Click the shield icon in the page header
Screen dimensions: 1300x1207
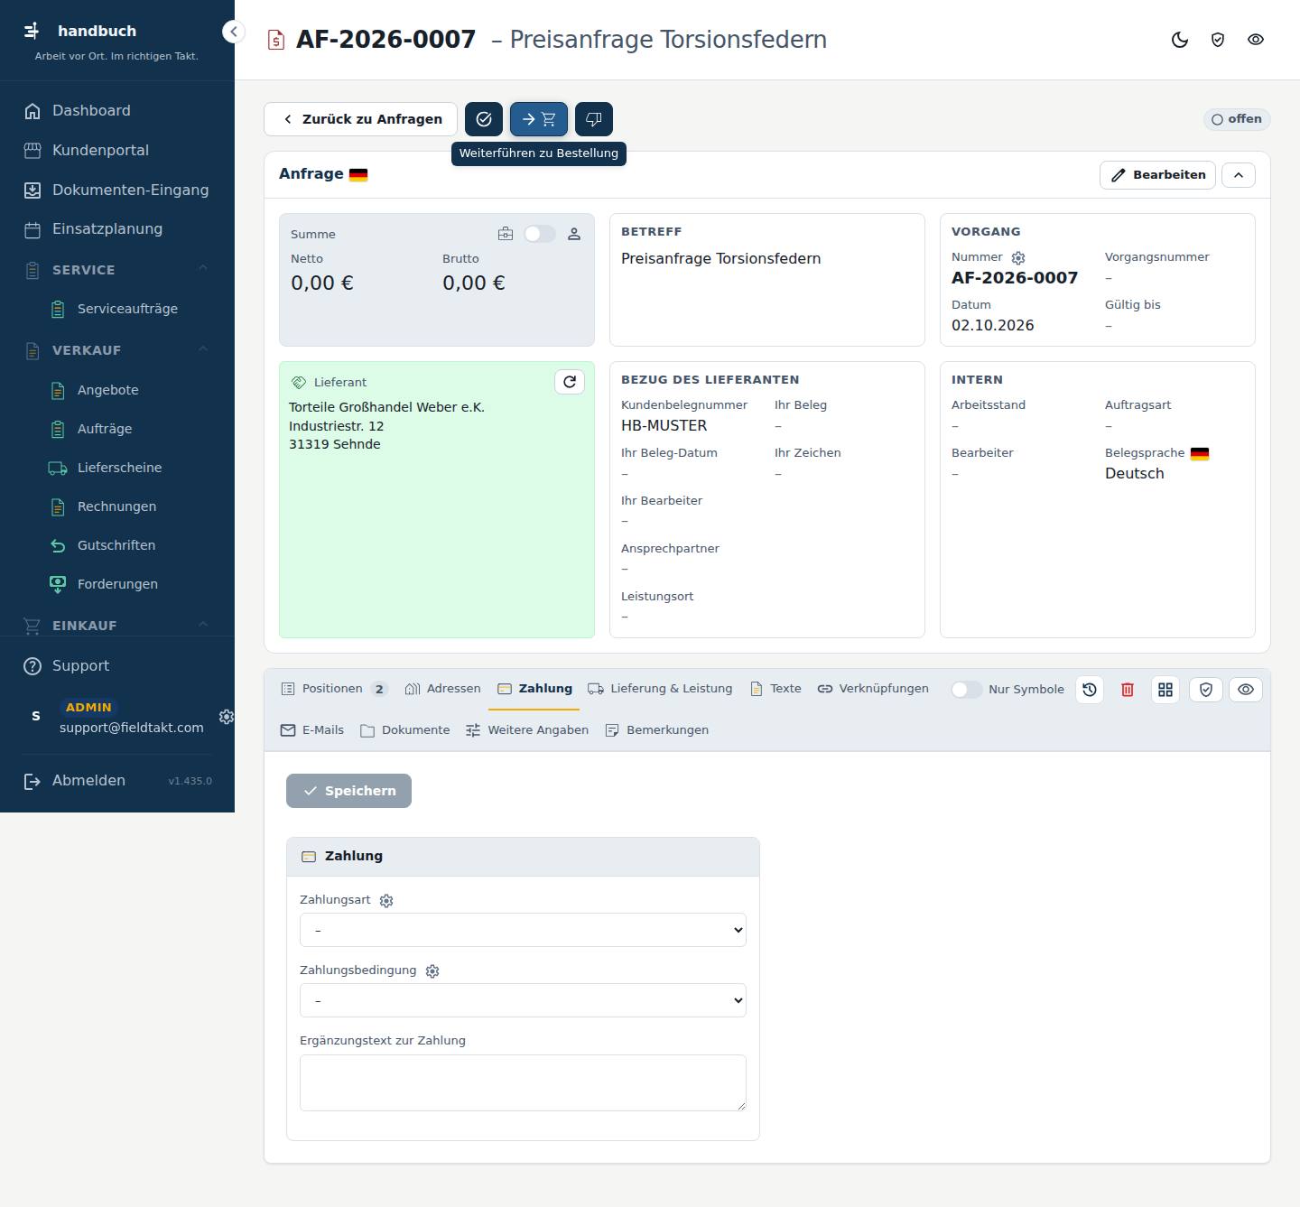tap(1218, 40)
